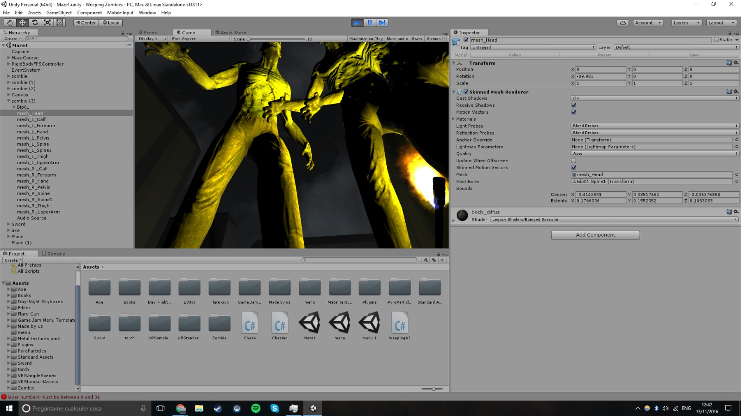The height and width of the screenshot is (416, 741).
Task: Click Maximize on Play button
Action: tap(366, 39)
